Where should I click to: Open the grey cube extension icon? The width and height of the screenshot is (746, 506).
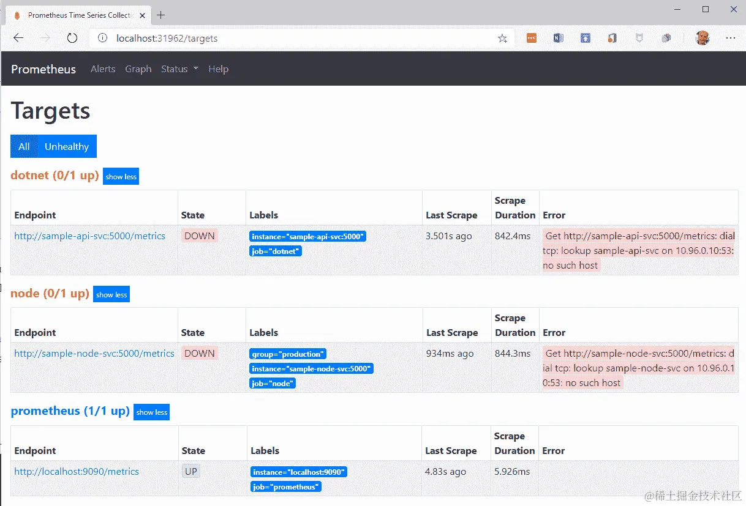pyautogui.click(x=666, y=38)
